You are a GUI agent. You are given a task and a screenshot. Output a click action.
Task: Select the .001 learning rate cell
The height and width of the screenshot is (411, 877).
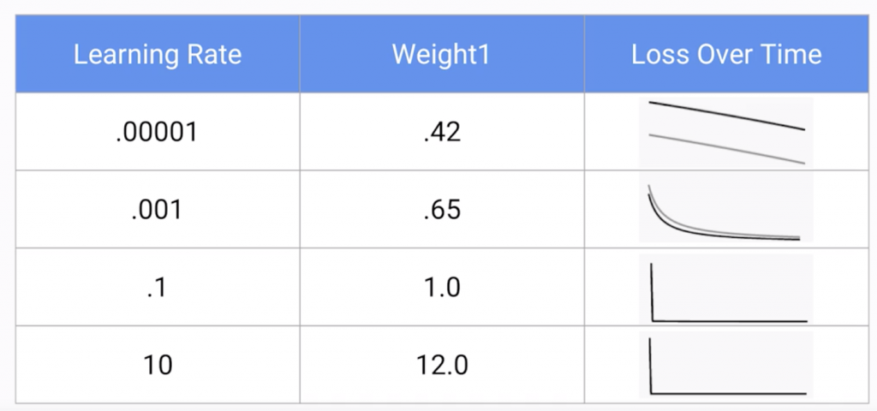(x=158, y=211)
